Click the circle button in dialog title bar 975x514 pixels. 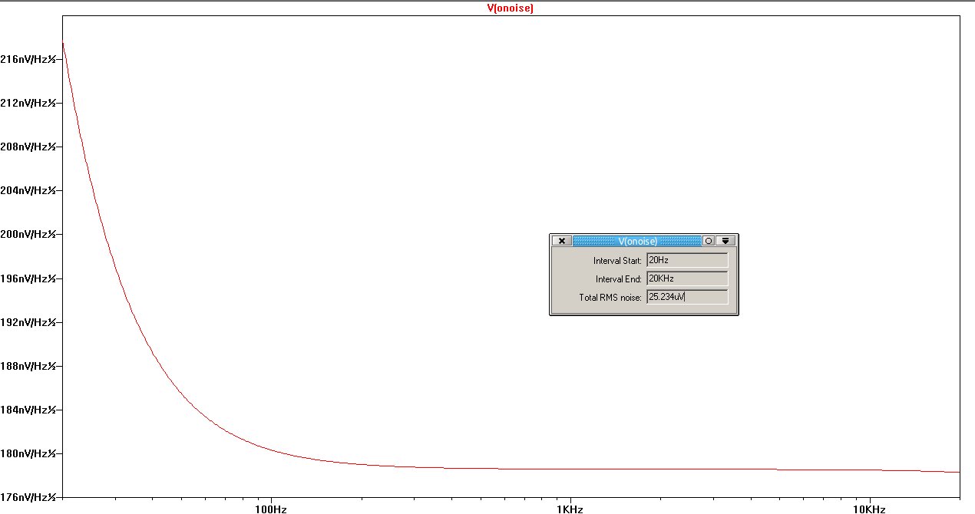pyautogui.click(x=709, y=241)
